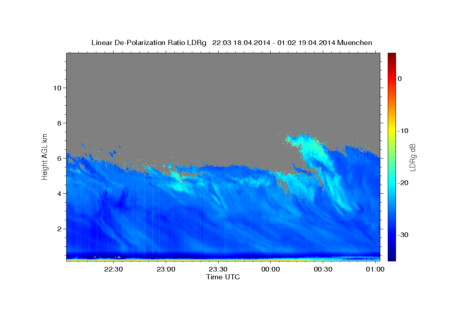Click the 23:00 time tick label

(x=166, y=270)
